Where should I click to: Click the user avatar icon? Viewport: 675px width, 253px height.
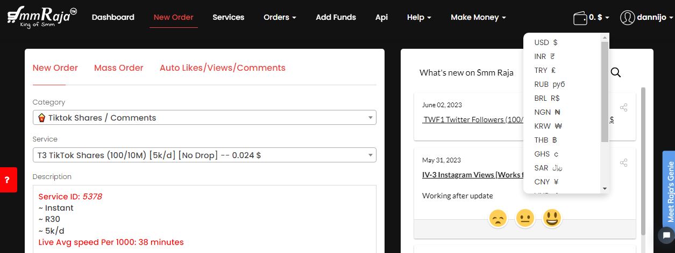[x=627, y=18]
